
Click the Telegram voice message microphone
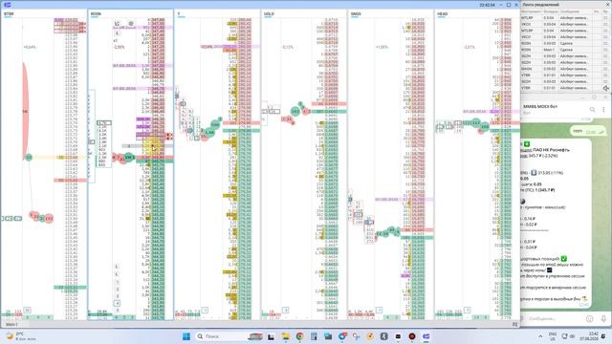603,318
